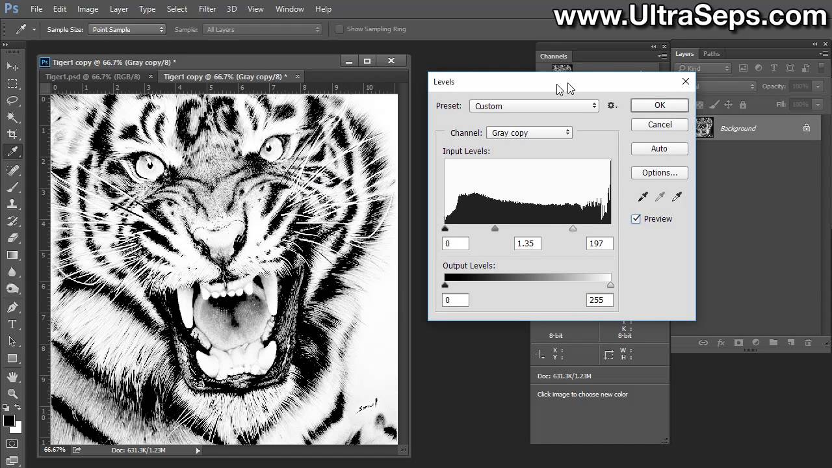Screen dimensions: 832x468
Task: Toggle the Lock image pixels brush icon
Action: tap(714, 105)
